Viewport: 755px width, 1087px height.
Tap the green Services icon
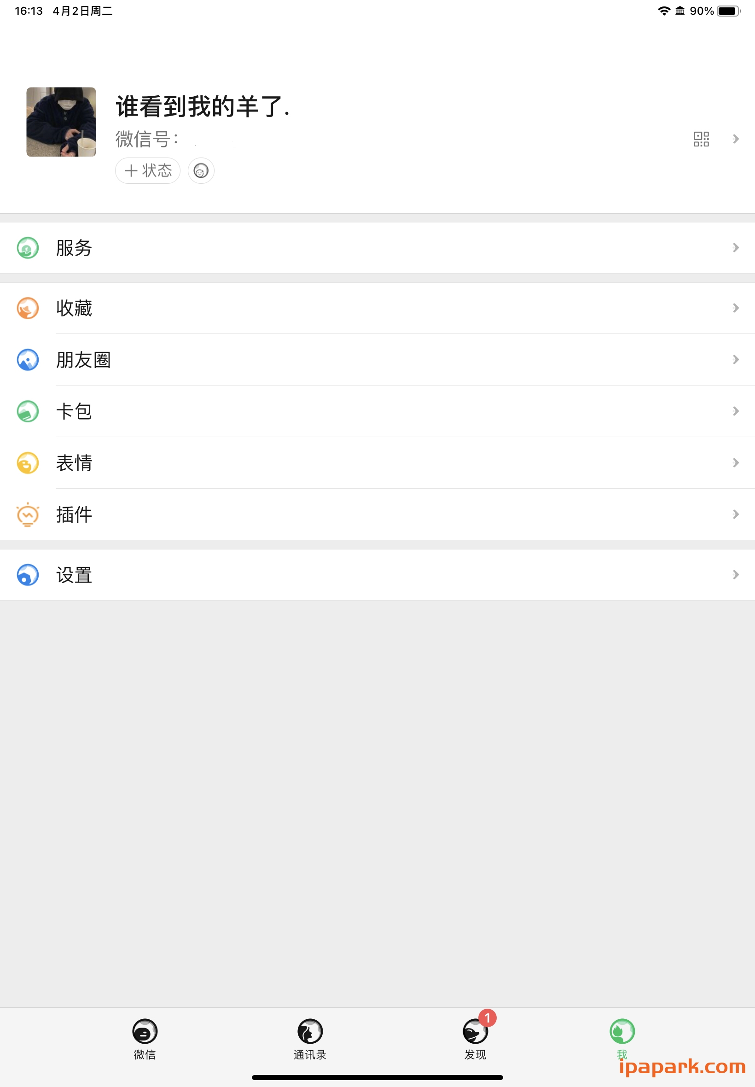point(28,247)
